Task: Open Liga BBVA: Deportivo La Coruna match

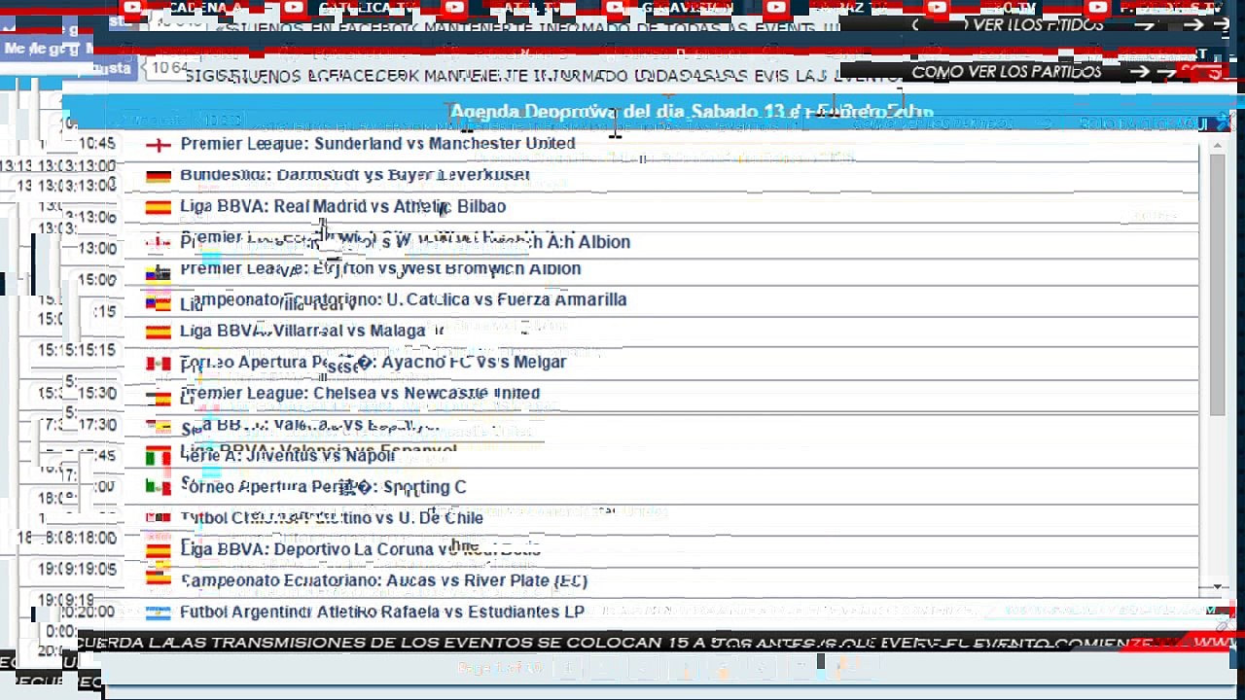Action: click(x=360, y=549)
